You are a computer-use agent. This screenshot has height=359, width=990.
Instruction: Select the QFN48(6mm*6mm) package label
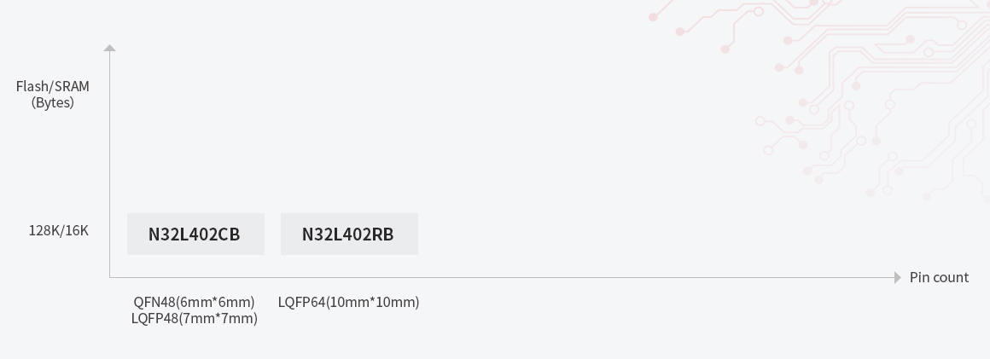click(x=195, y=302)
